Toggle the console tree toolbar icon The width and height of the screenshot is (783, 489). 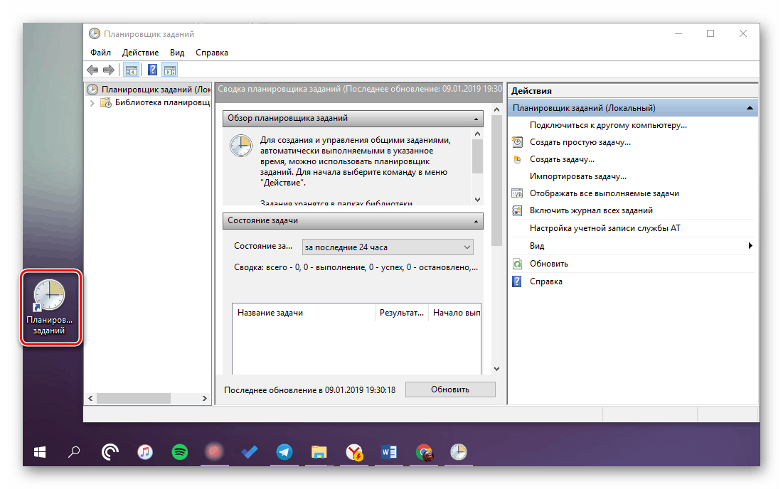click(x=132, y=70)
